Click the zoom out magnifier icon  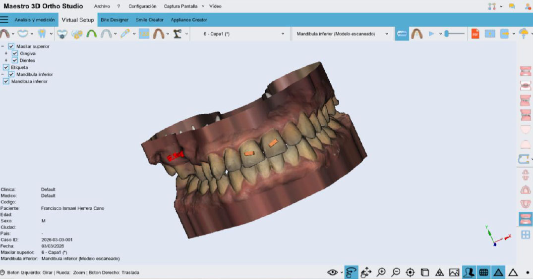click(x=396, y=272)
